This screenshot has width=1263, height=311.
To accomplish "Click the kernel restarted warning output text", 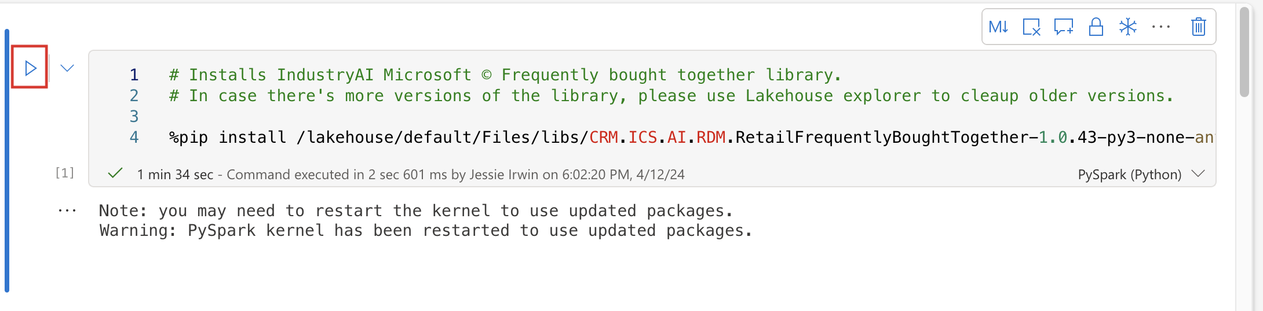I will pyautogui.click(x=425, y=231).
